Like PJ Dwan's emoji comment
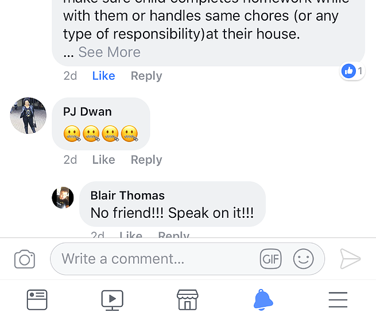The height and width of the screenshot is (319, 376). point(103,160)
